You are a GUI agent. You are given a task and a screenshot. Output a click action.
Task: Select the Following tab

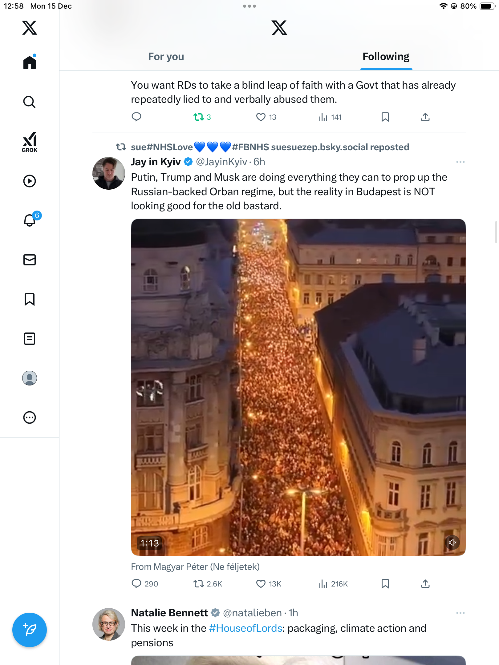click(386, 57)
